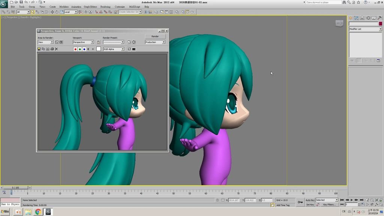The height and width of the screenshot is (216, 384).
Task: Toggle the selection lock padlock in status bar
Action: coord(217,200)
